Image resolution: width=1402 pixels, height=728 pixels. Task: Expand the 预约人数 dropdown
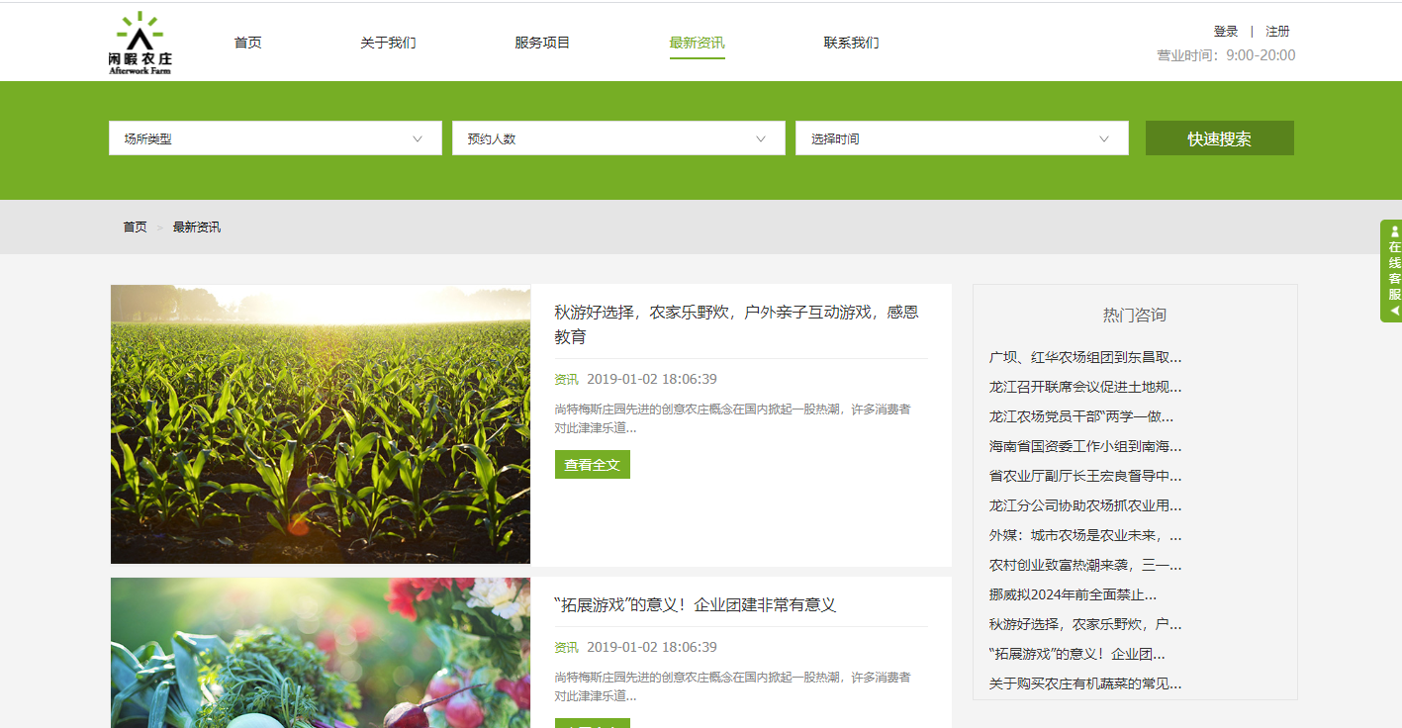click(x=618, y=138)
